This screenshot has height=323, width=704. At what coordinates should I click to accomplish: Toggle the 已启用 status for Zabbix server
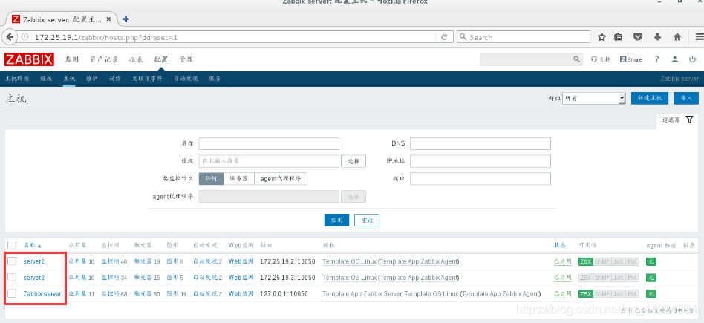click(563, 294)
